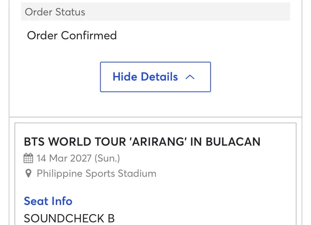Click the (Sun.) day label
311x225 pixels.
coord(107,158)
